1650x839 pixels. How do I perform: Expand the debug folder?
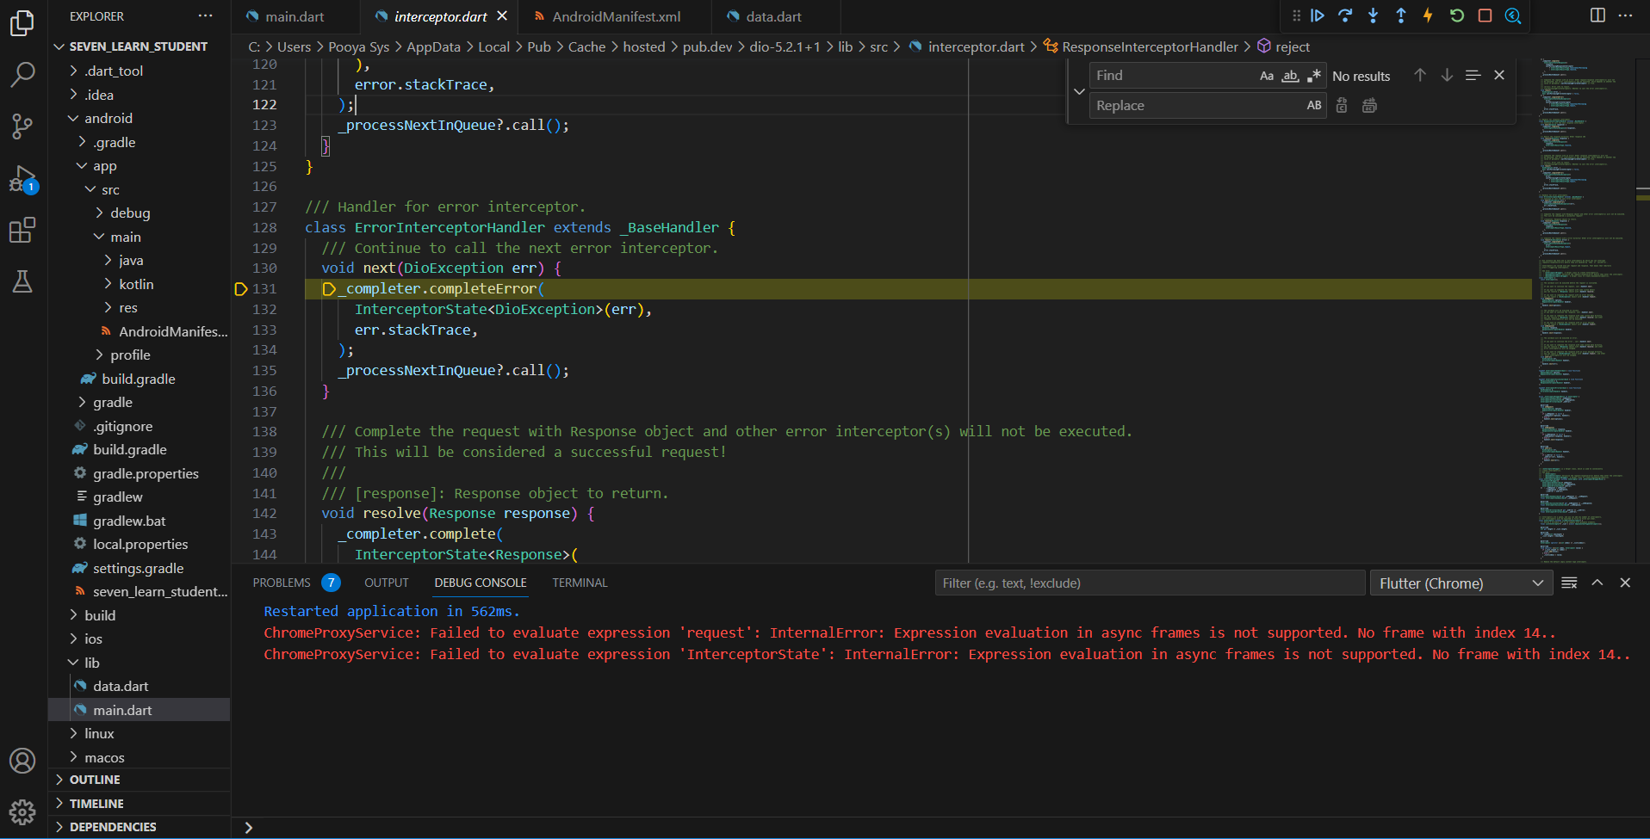138,213
